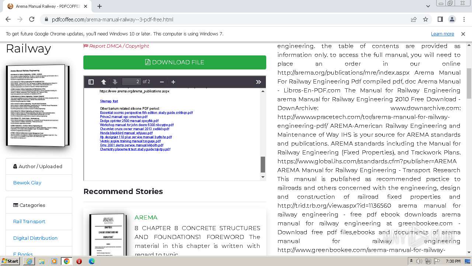
Task: Click PDF viewer scrollbar up arrow
Action: coord(263,91)
